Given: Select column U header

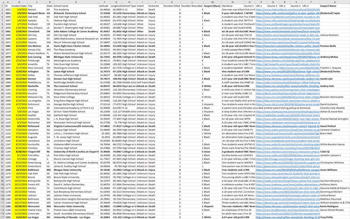Looking at the screenshot, I should pyautogui.click(x=335, y=2).
